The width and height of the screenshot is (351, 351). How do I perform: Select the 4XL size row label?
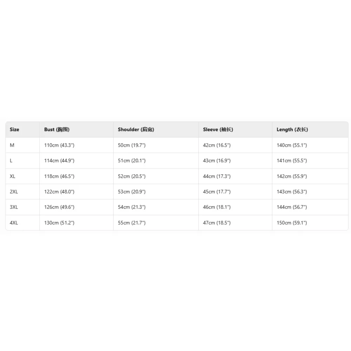coord(14,223)
